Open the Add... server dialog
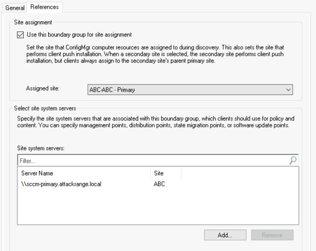Viewport: 316px width, 251px height. click(x=225, y=235)
